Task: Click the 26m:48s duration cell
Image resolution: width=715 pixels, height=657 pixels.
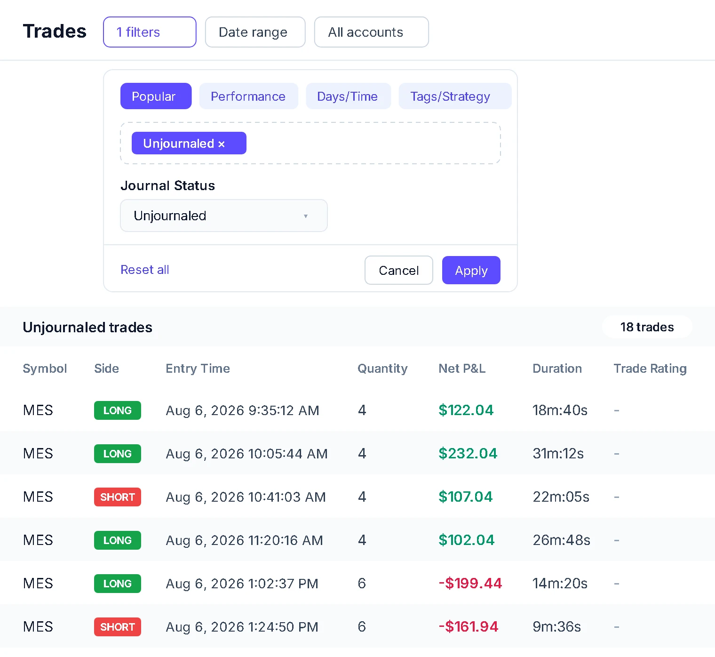Action: tap(561, 540)
